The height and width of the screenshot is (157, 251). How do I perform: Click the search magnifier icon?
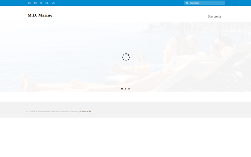point(187,3)
